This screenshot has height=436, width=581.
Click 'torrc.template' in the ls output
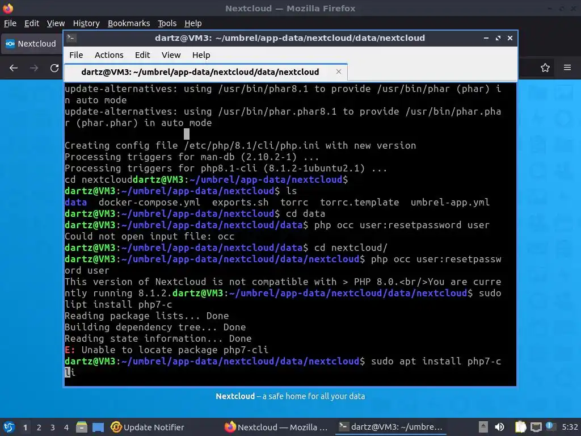click(x=359, y=203)
